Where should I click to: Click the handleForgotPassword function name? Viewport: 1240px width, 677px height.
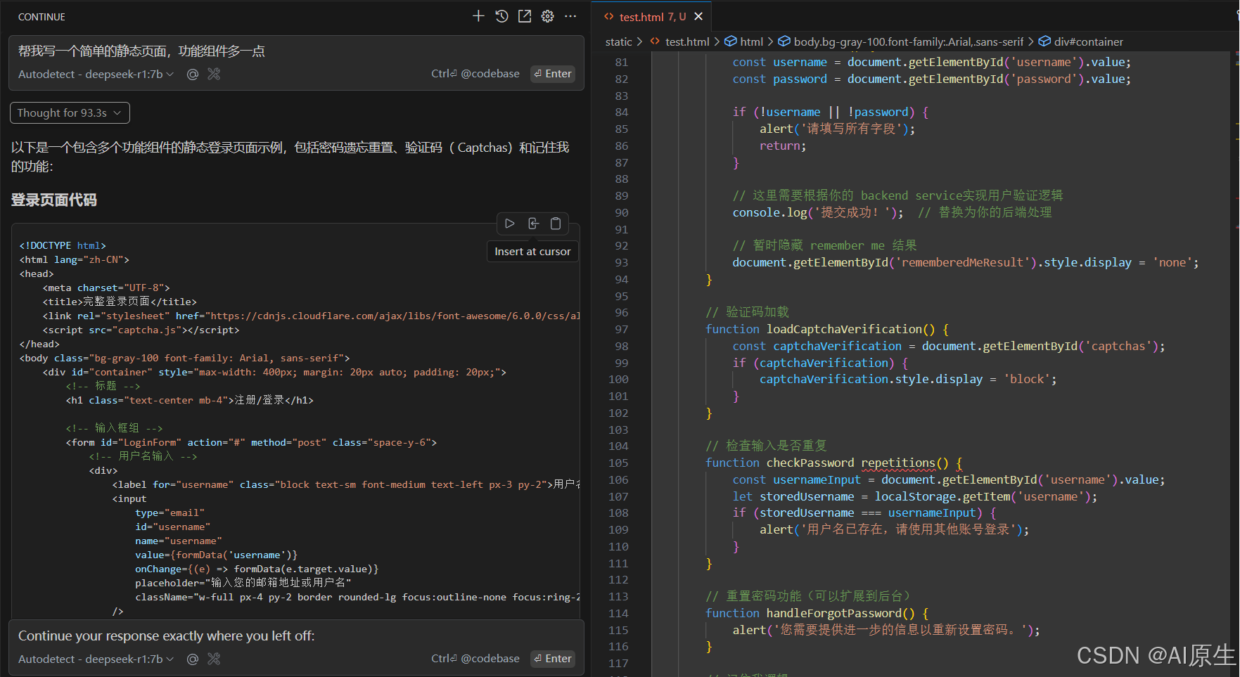[x=833, y=613]
